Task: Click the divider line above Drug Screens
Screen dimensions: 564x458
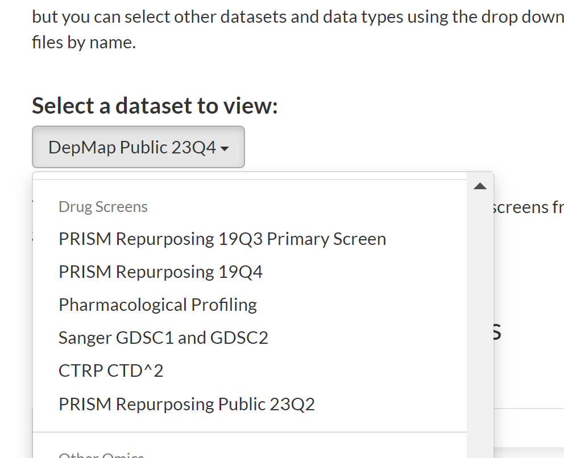Action: click(250, 180)
